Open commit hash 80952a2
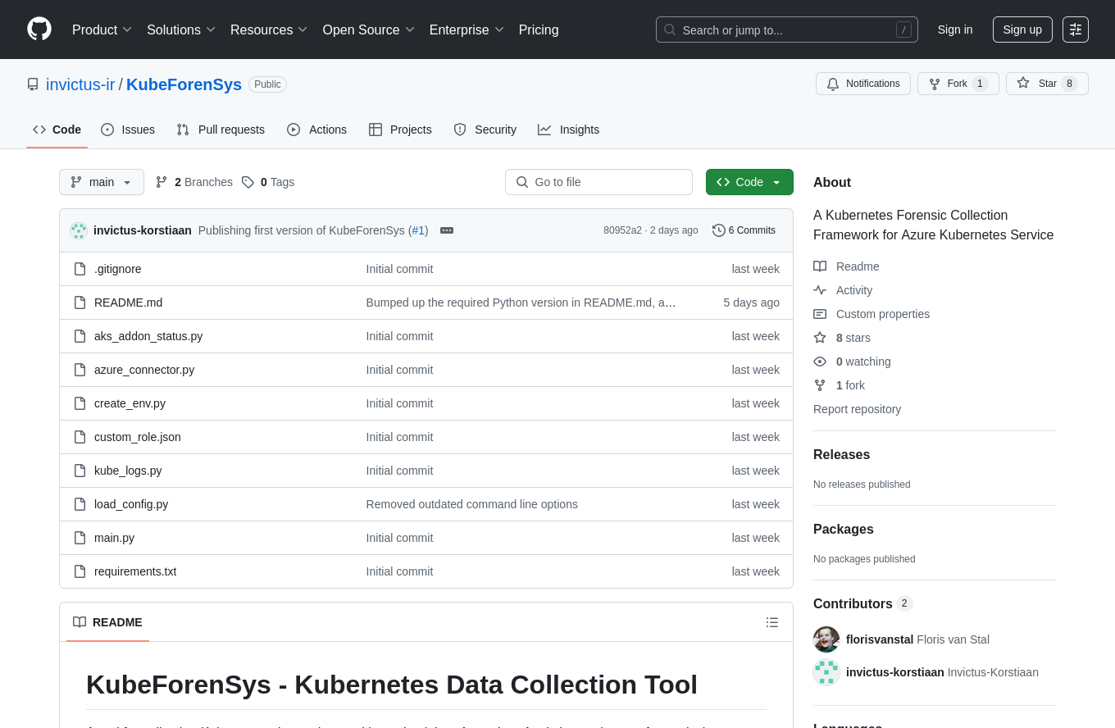The image size is (1115, 728). 622,230
